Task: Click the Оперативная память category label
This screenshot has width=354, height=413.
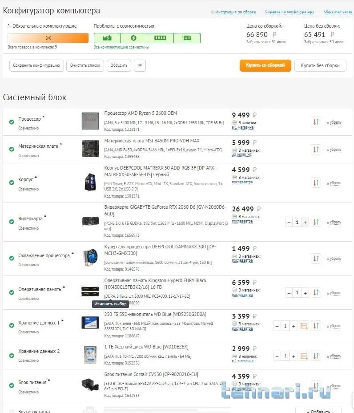Action: pos(40,289)
